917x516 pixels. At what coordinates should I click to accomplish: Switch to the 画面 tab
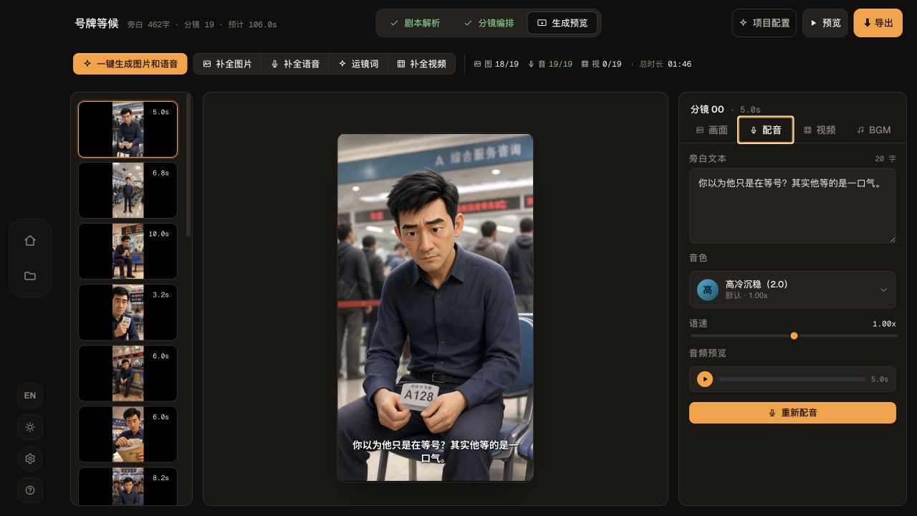click(711, 130)
